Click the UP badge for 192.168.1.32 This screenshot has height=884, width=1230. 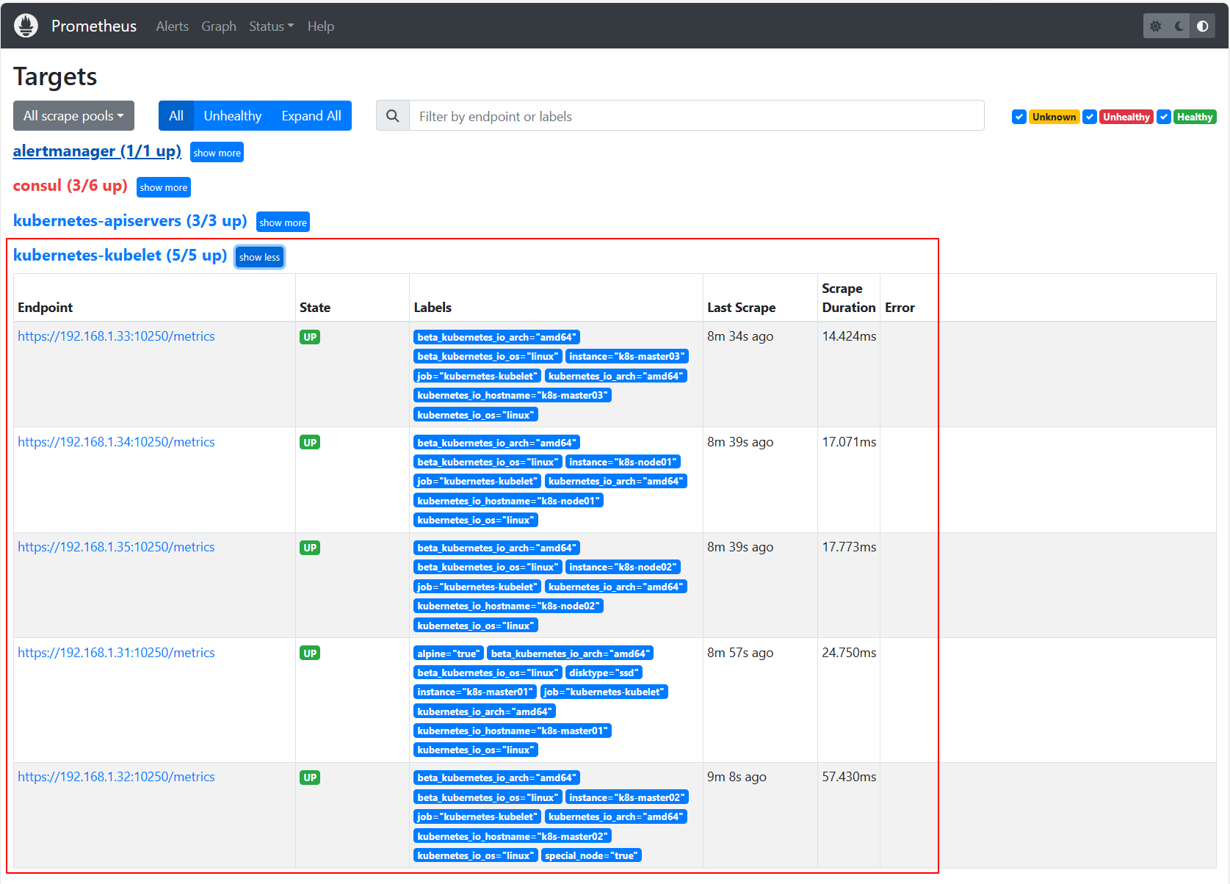pos(310,778)
